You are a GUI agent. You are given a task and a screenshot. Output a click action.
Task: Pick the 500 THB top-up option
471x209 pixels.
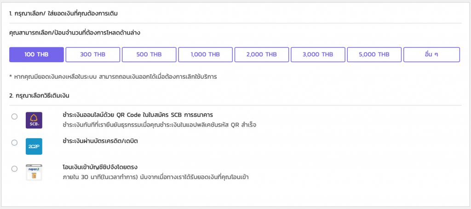[x=149, y=54]
